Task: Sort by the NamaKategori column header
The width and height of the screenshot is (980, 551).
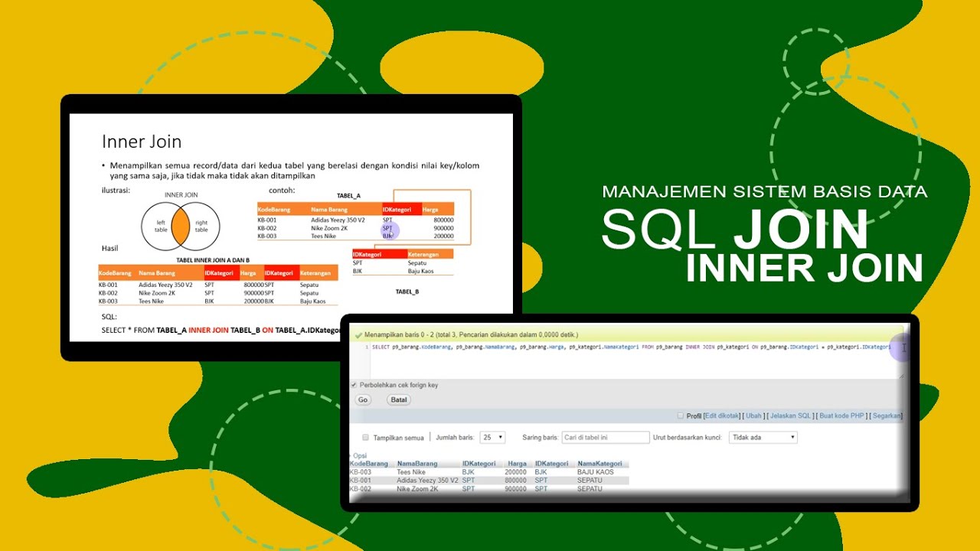Action: 601,464
